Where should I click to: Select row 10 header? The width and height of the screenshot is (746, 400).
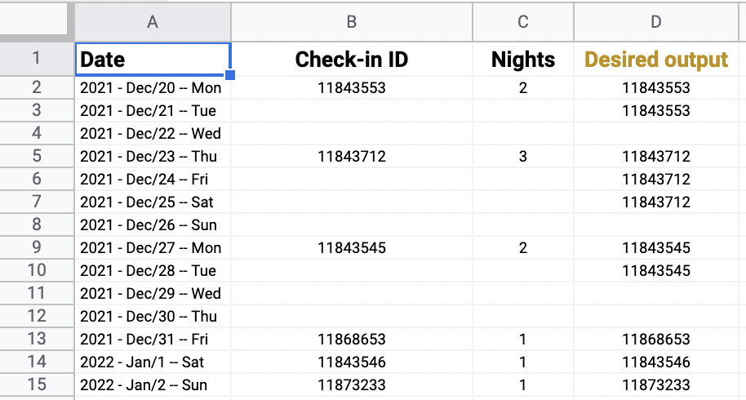pyautogui.click(x=37, y=270)
